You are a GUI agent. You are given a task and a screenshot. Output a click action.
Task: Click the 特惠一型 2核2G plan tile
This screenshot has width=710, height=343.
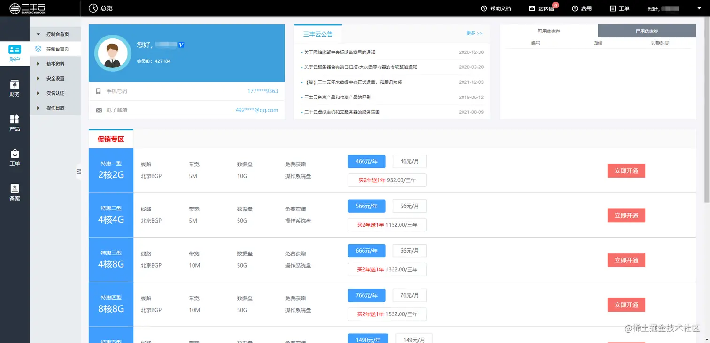click(111, 170)
